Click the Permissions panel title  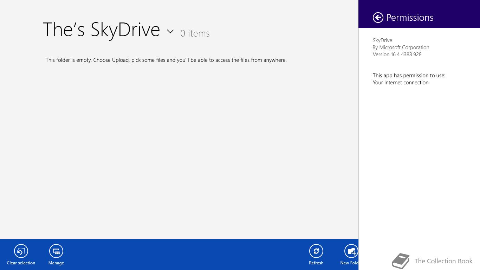pos(410,18)
